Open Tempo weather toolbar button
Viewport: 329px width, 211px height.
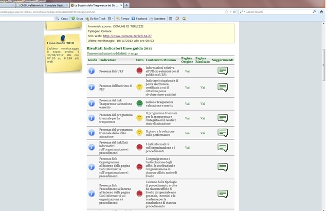pos(123,19)
